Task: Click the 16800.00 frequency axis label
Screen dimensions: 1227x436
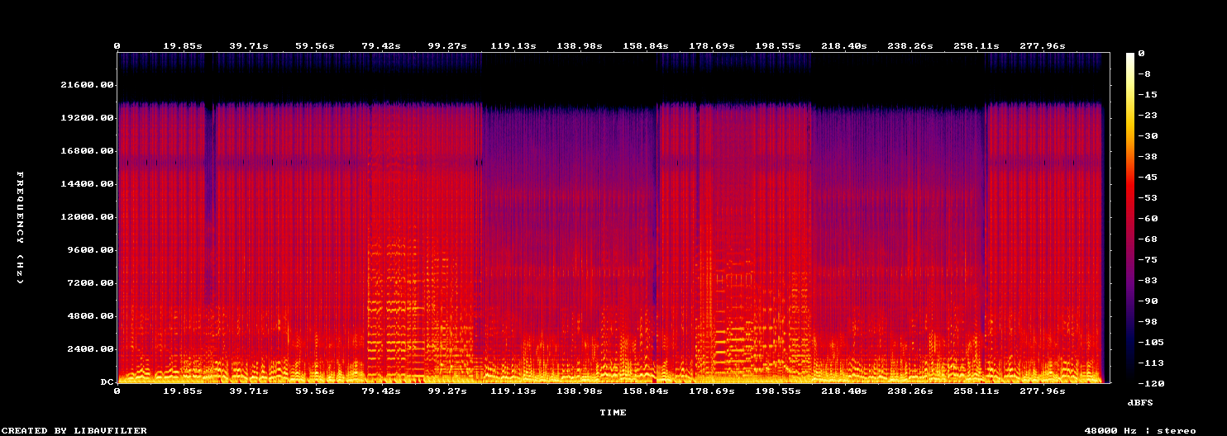Action: click(88, 151)
